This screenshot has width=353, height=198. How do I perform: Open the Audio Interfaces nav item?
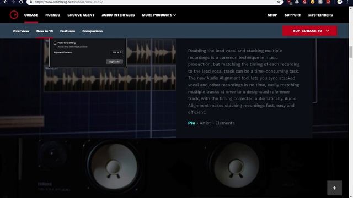(x=118, y=15)
